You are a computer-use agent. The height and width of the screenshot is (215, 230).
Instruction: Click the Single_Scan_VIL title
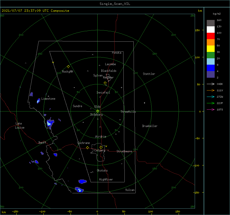pos(115,4)
